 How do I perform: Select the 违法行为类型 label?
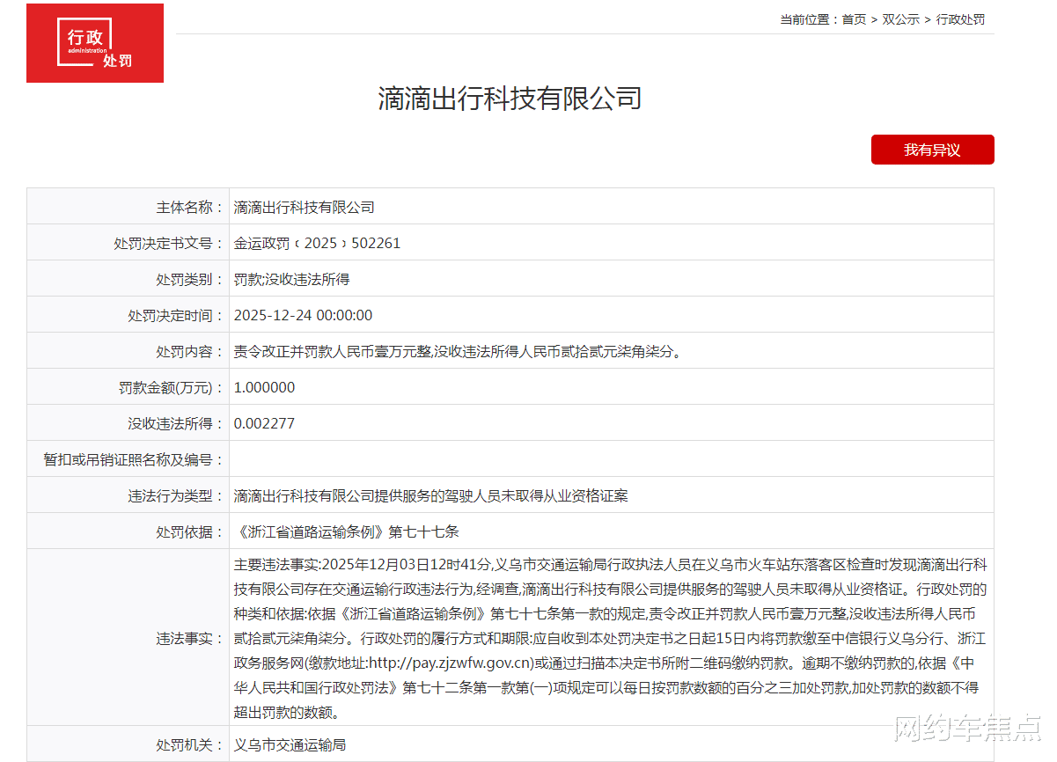[176, 495]
